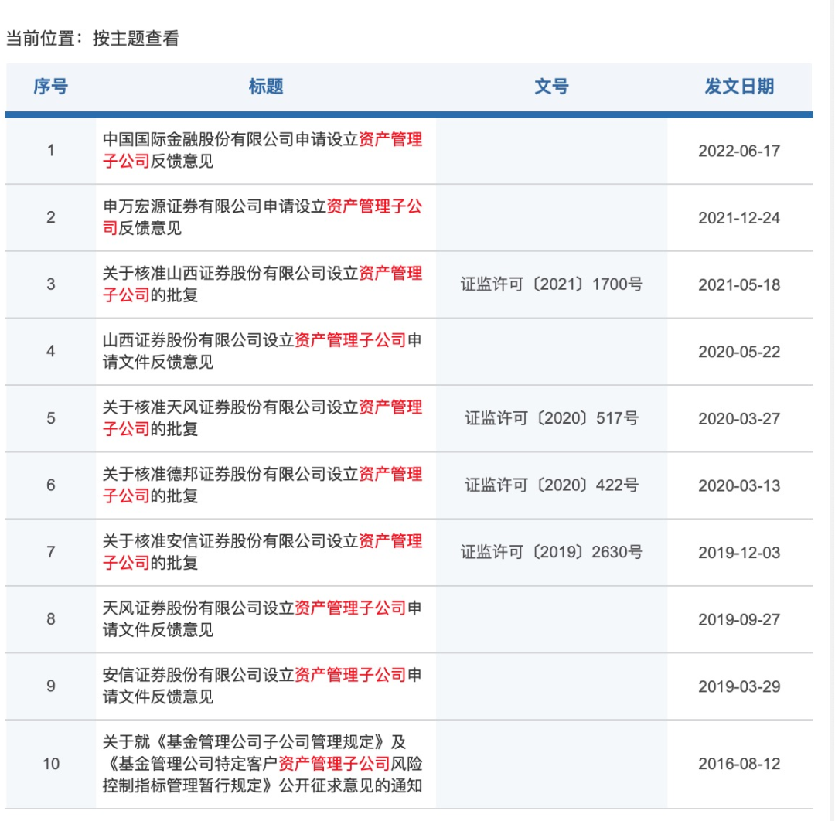Open 安信证券股份有限公司设立 application feedback link
Viewport: 835px width, 821px height.
coord(262,686)
